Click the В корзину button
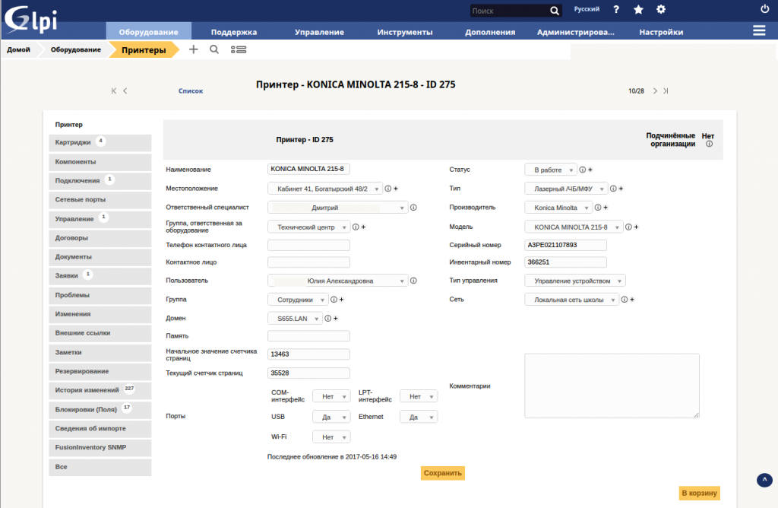Image resolution: width=778 pixels, height=508 pixels. (699, 493)
